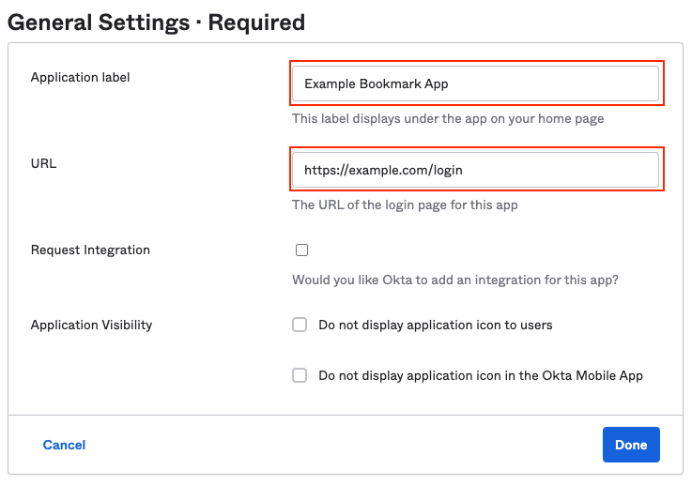
Task: Click the 'Application Visibility' row label
Action: [91, 326]
